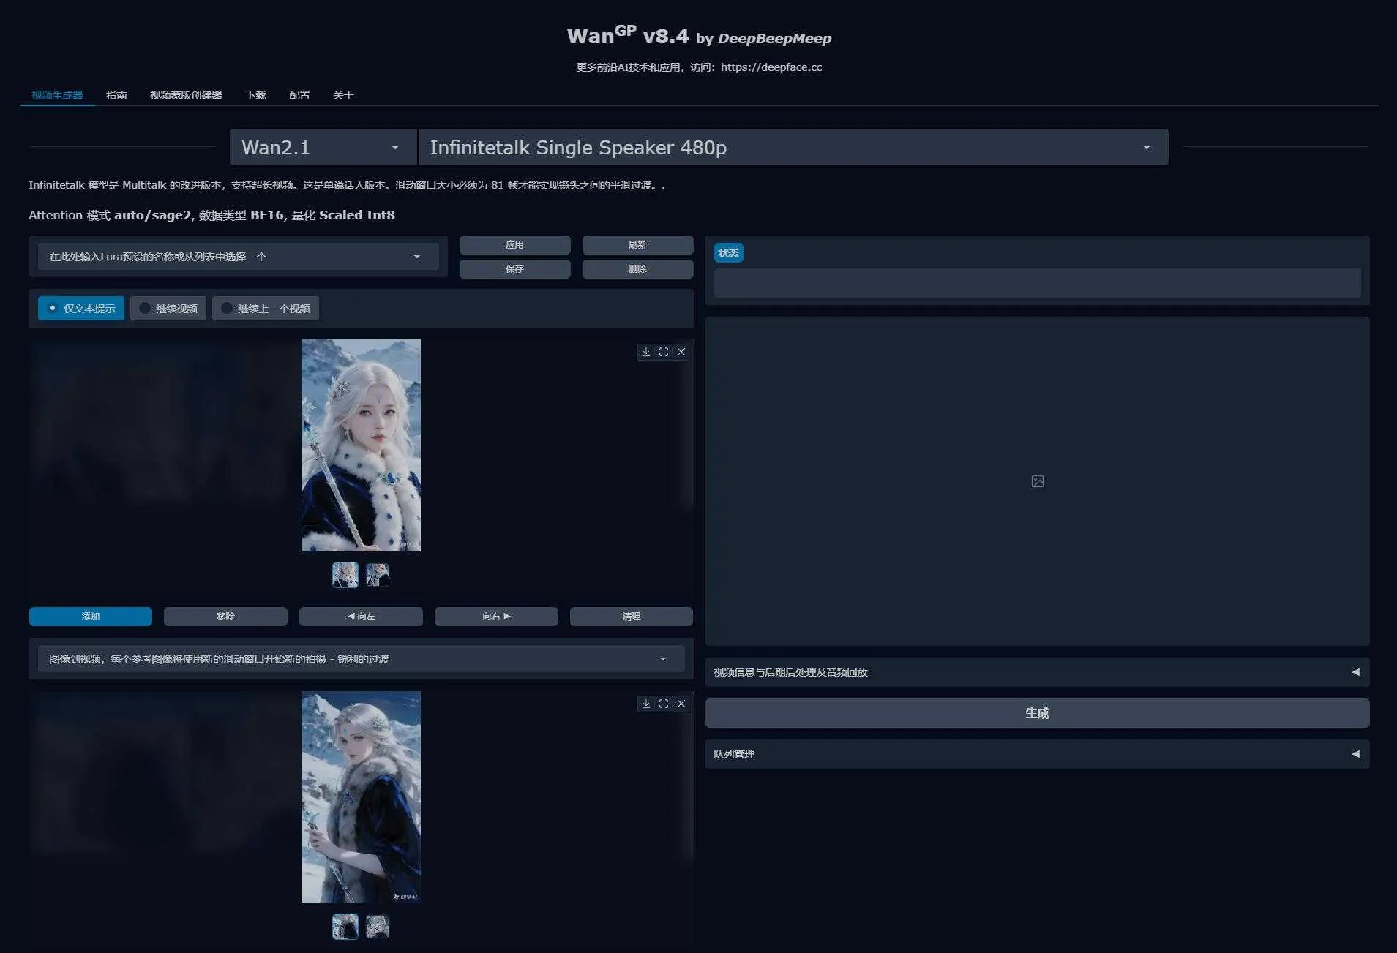
Task: Click the 添加 button to add image
Action: [91, 617]
